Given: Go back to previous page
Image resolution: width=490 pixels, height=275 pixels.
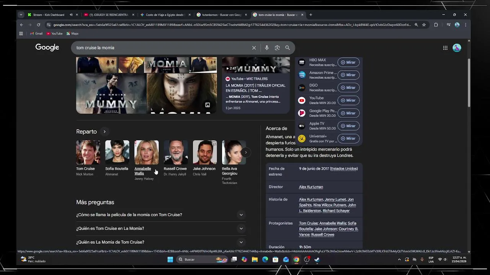Looking at the screenshot, I should coord(21,25).
